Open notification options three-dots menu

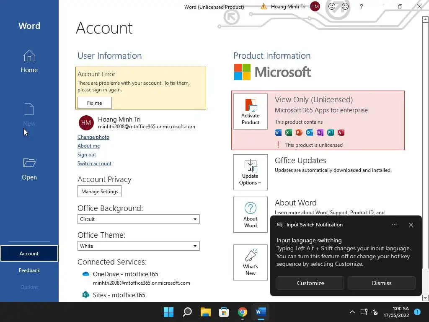tap(394, 225)
